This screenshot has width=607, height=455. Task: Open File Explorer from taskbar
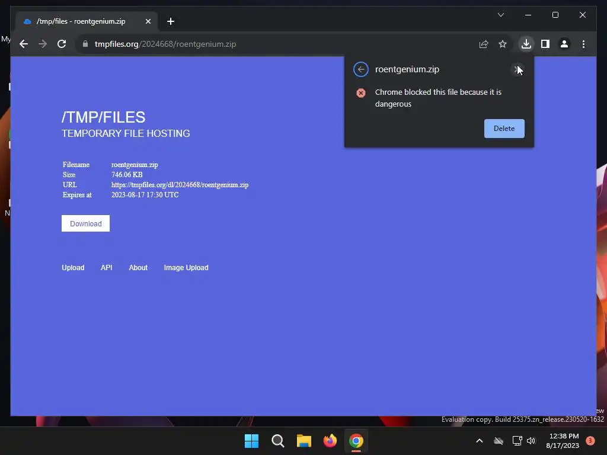[x=304, y=441]
